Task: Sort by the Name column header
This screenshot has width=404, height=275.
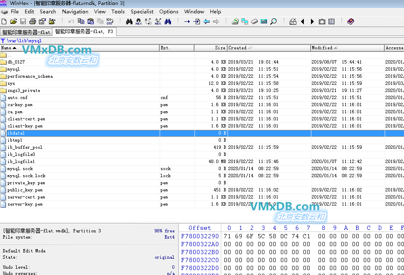Action: coord(80,48)
